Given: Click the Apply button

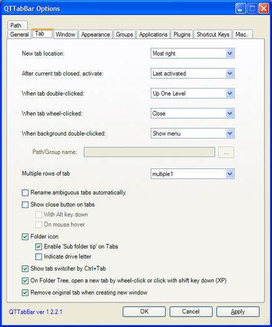Looking at the screenshot, I should [238, 312].
